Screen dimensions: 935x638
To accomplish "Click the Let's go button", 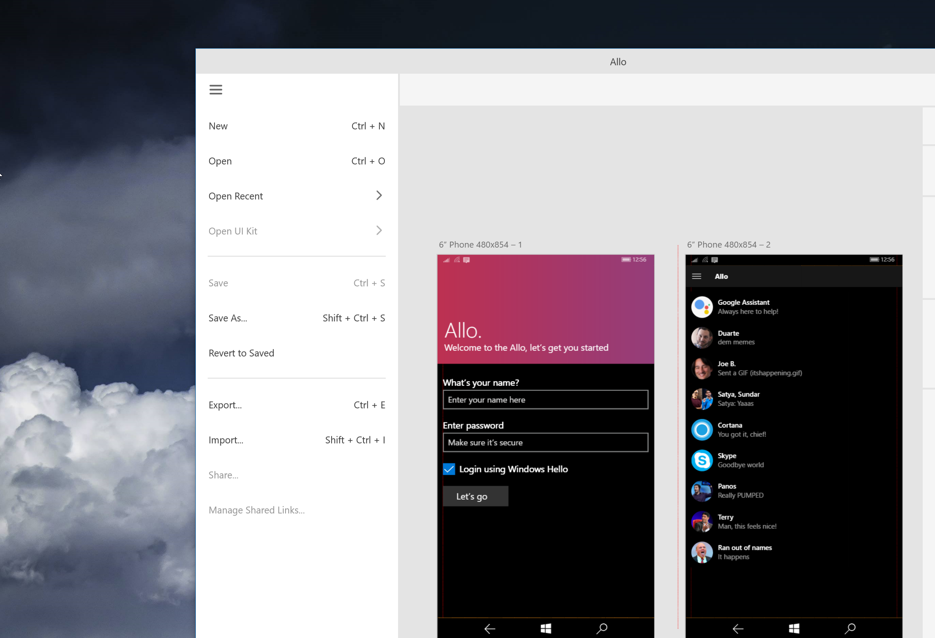I will [x=473, y=496].
